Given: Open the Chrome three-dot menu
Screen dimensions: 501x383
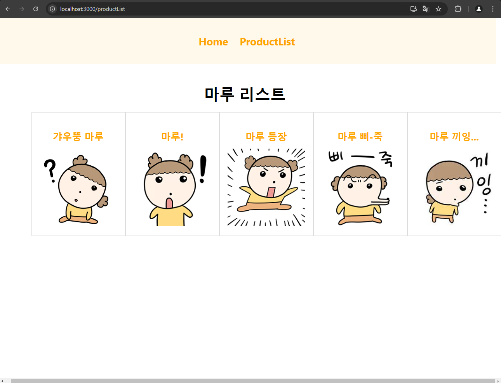Looking at the screenshot, I should (493, 9).
